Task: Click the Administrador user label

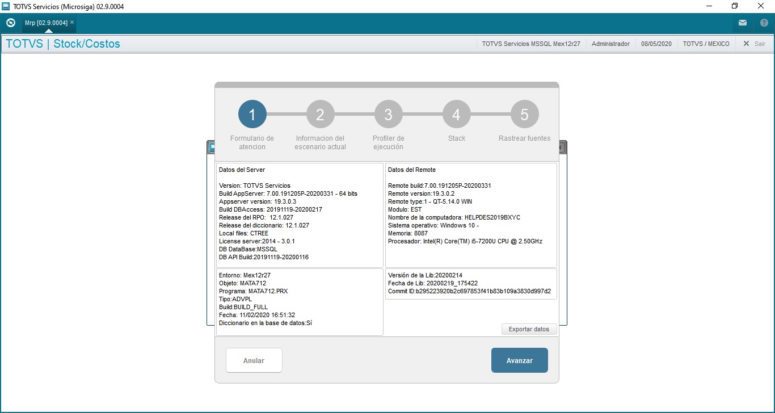Action: click(610, 44)
